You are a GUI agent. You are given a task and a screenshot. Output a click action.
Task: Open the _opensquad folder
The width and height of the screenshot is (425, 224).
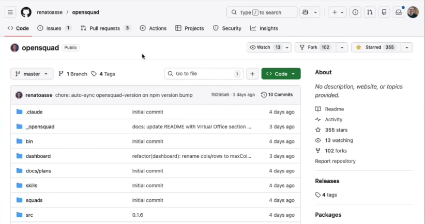click(x=40, y=126)
